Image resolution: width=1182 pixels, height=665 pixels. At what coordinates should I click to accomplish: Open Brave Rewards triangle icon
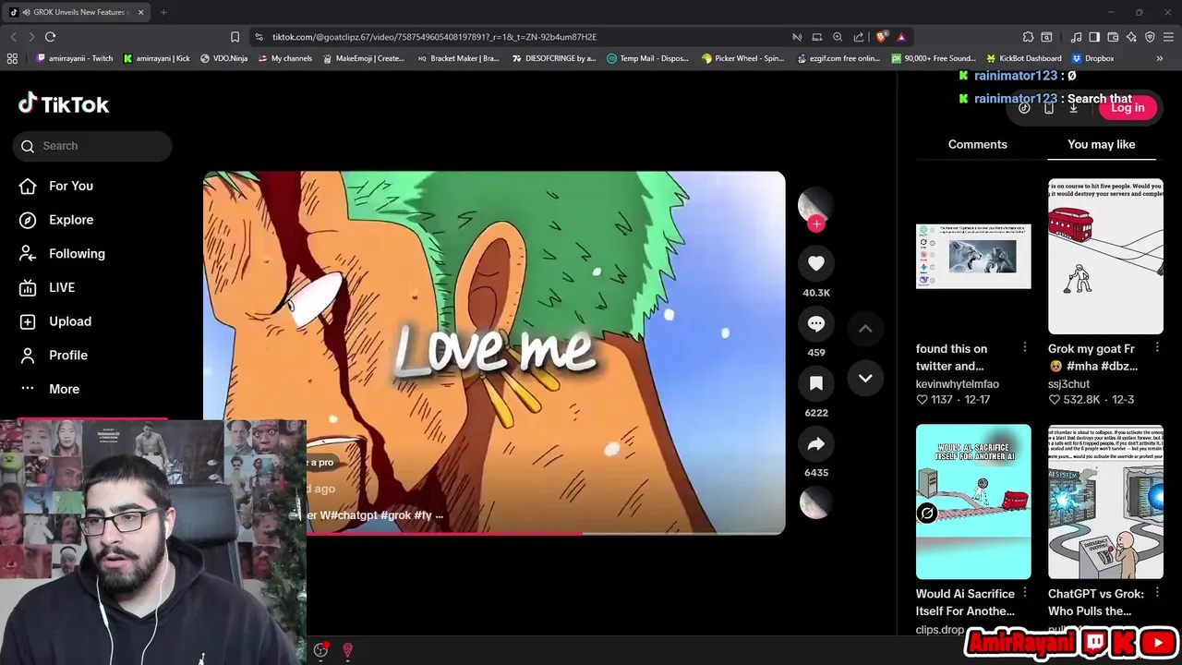point(901,37)
